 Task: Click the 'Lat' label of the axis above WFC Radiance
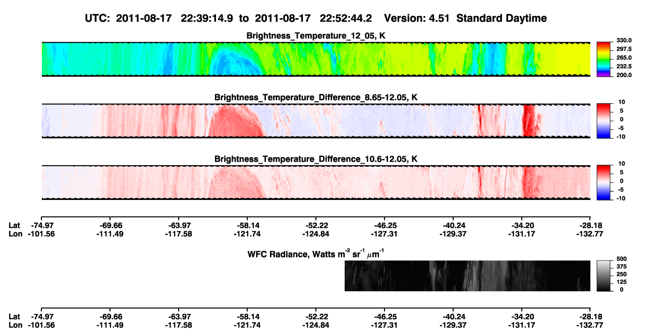click(14, 226)
